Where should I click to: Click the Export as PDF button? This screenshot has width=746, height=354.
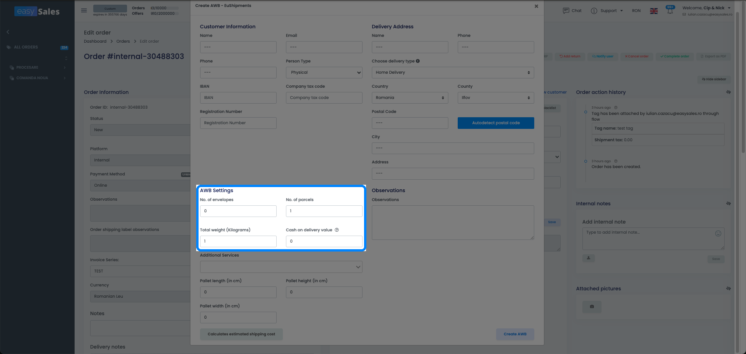coord(713,56)
